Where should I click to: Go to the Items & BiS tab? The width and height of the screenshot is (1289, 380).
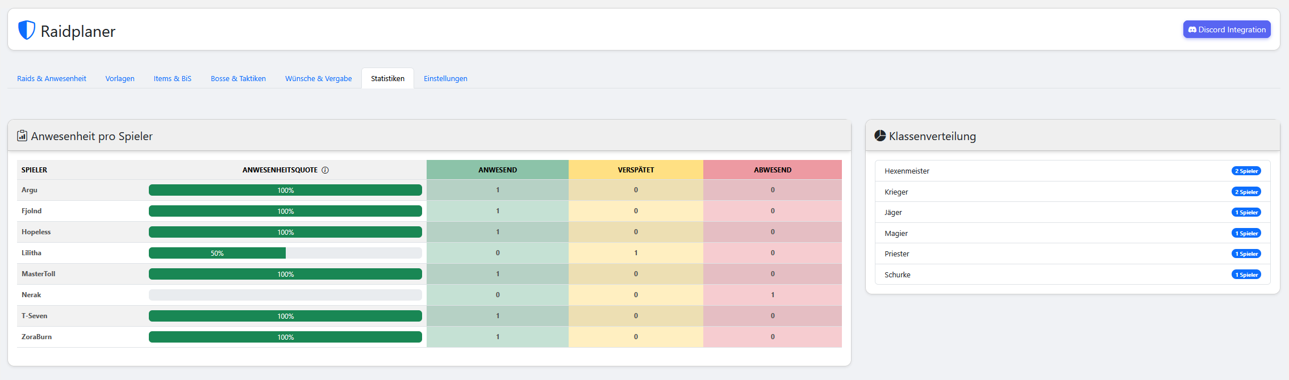pyautogui.click(x=172, y=79)
